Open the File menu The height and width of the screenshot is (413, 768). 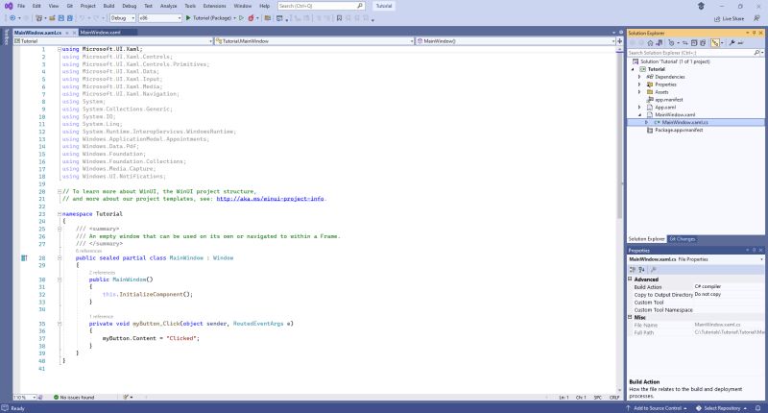coord(21,6)
